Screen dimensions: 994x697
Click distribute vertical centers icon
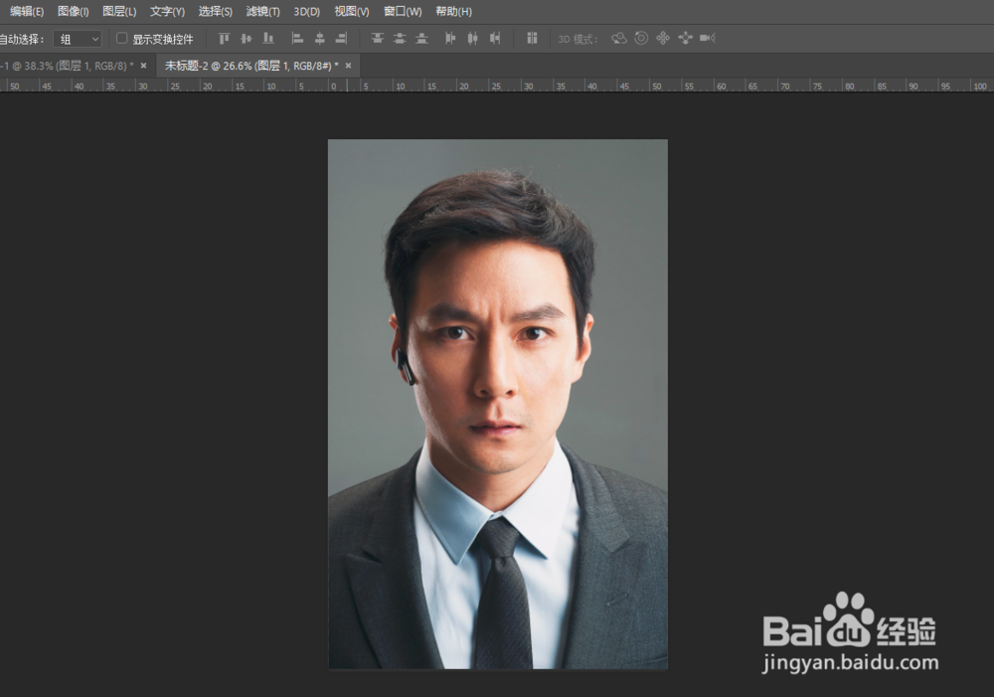(400, 39)
